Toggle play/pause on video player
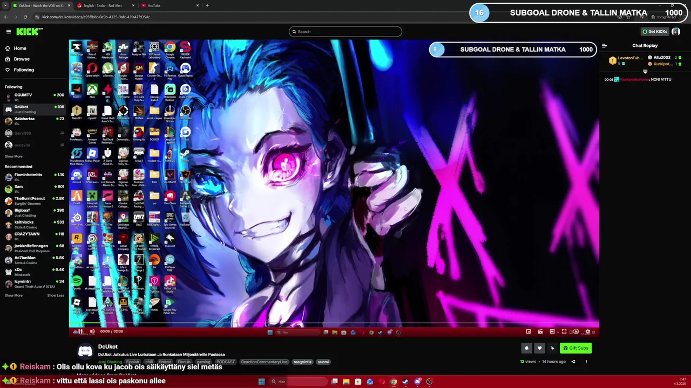The width and height of the screenshot is (691, 388). pyautogui.click(x=79, y=331)
